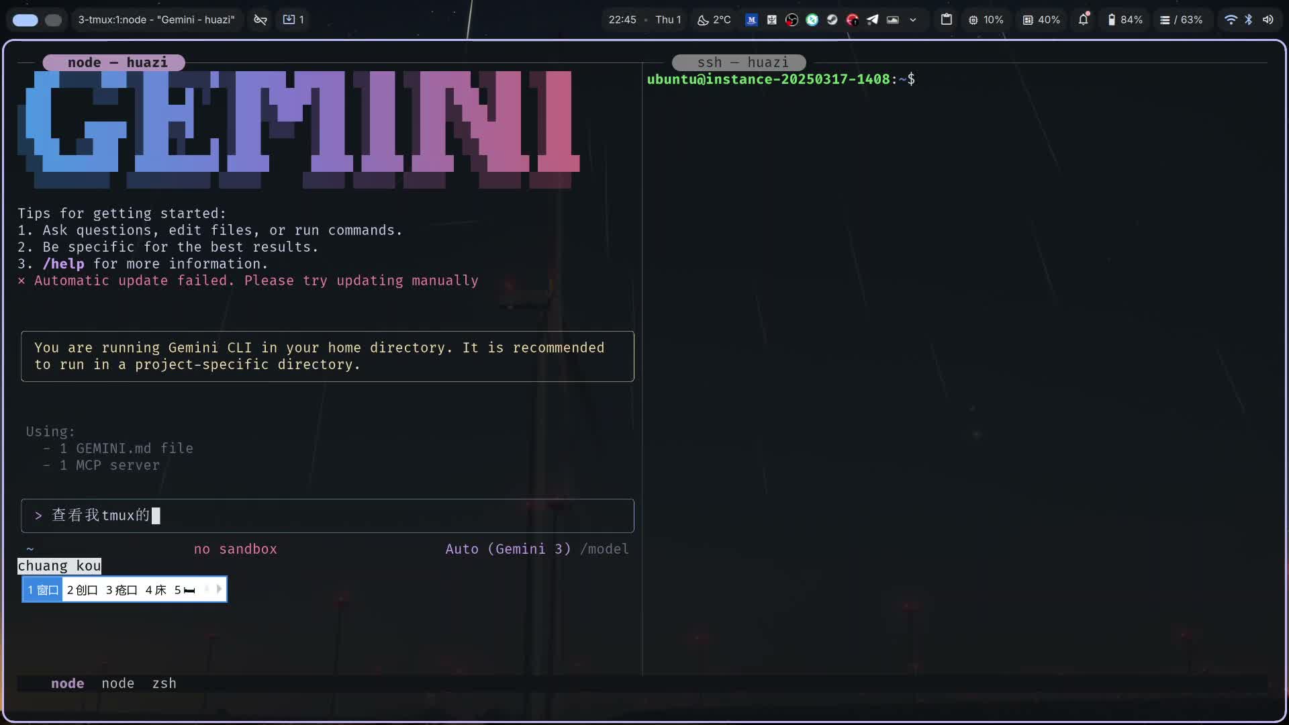Click the memory usage 40% indicator
Viewport: 1289px width, 725px height.
1041,20
